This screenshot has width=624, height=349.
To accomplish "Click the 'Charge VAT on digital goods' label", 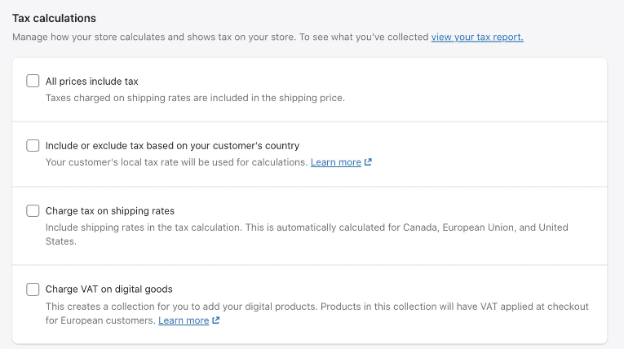I will coord(108,289).
